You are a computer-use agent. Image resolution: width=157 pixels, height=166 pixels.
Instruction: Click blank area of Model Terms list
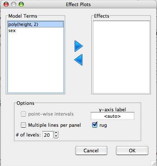click(36, 63)
